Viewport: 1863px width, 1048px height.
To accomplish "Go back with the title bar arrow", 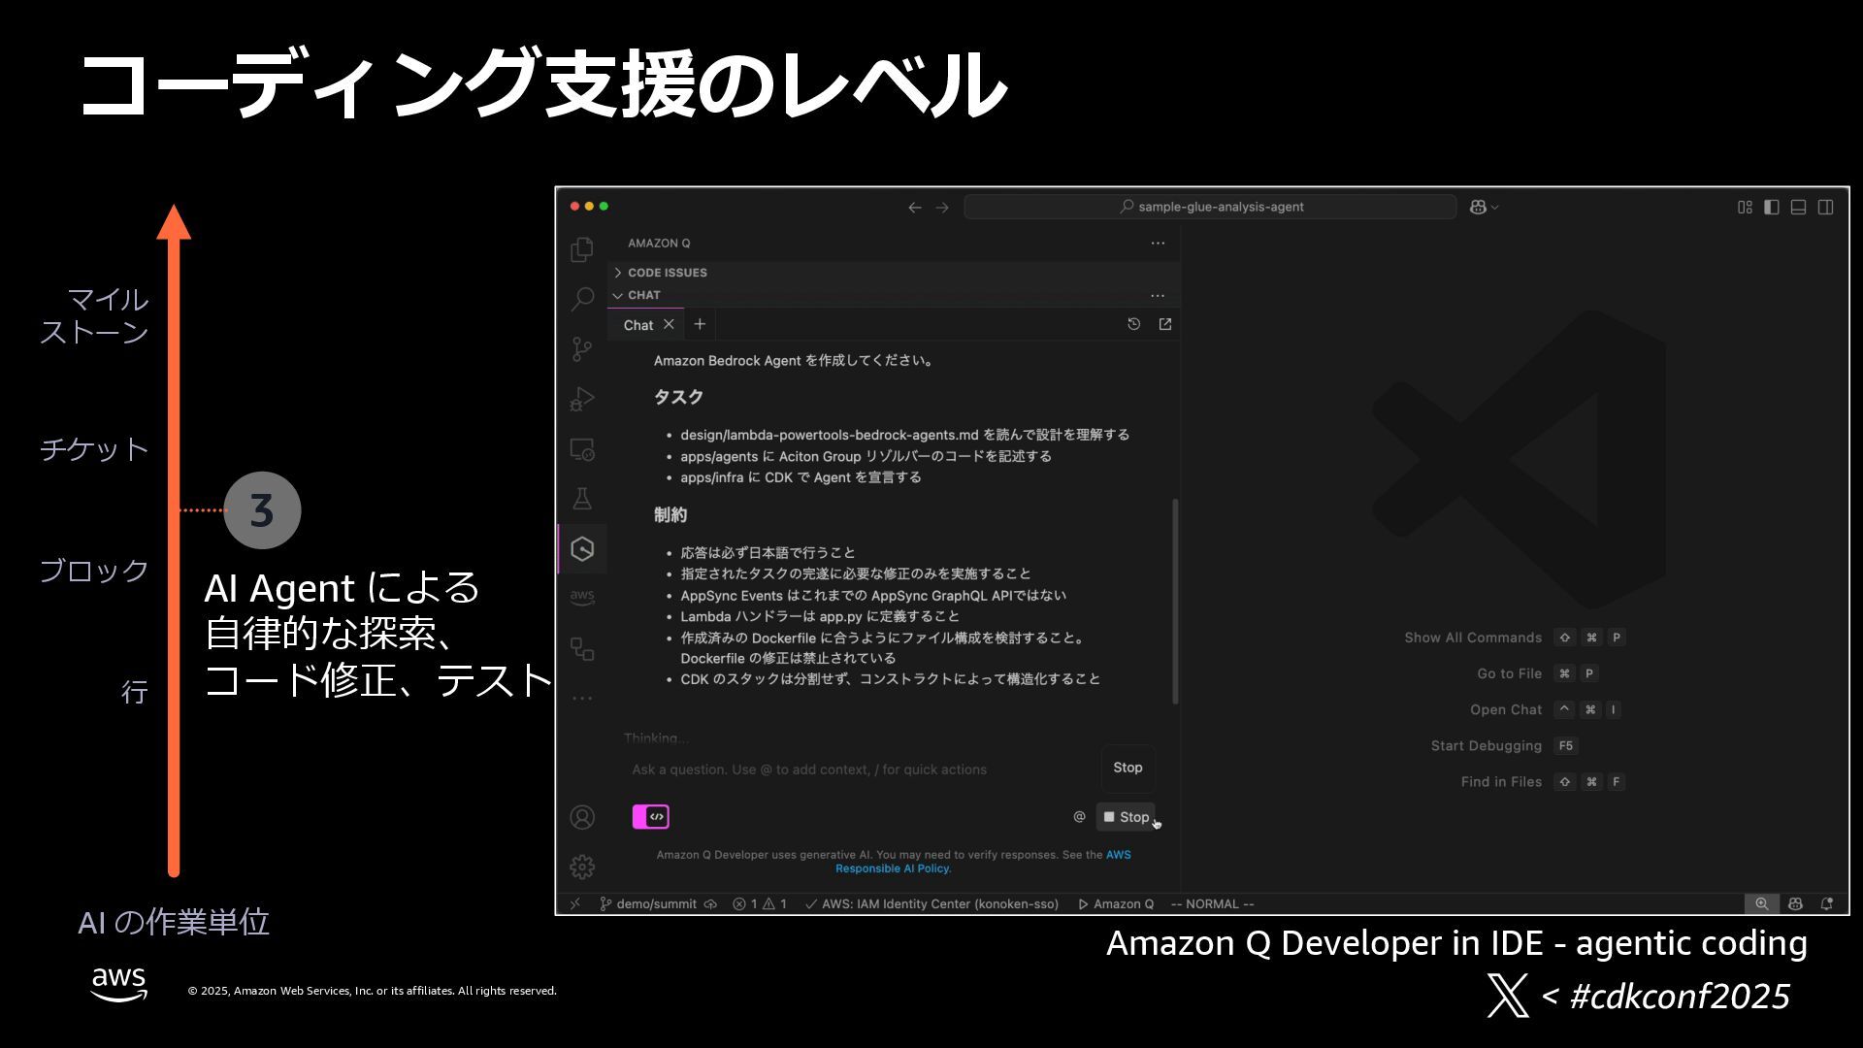I will [914, 207].
